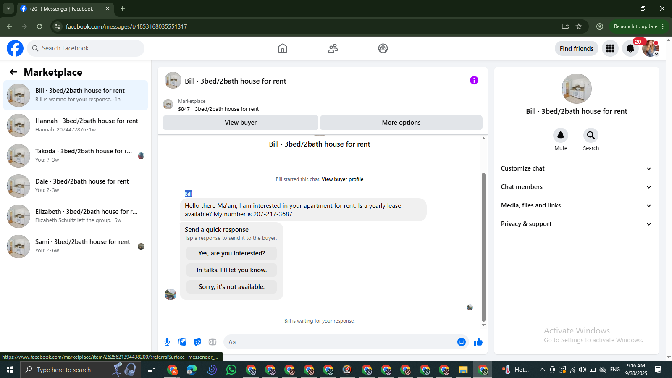Image resolution: width=672 pixels, height=378 pixels.
Task: Click the More options button
Action: coord(401,123)
